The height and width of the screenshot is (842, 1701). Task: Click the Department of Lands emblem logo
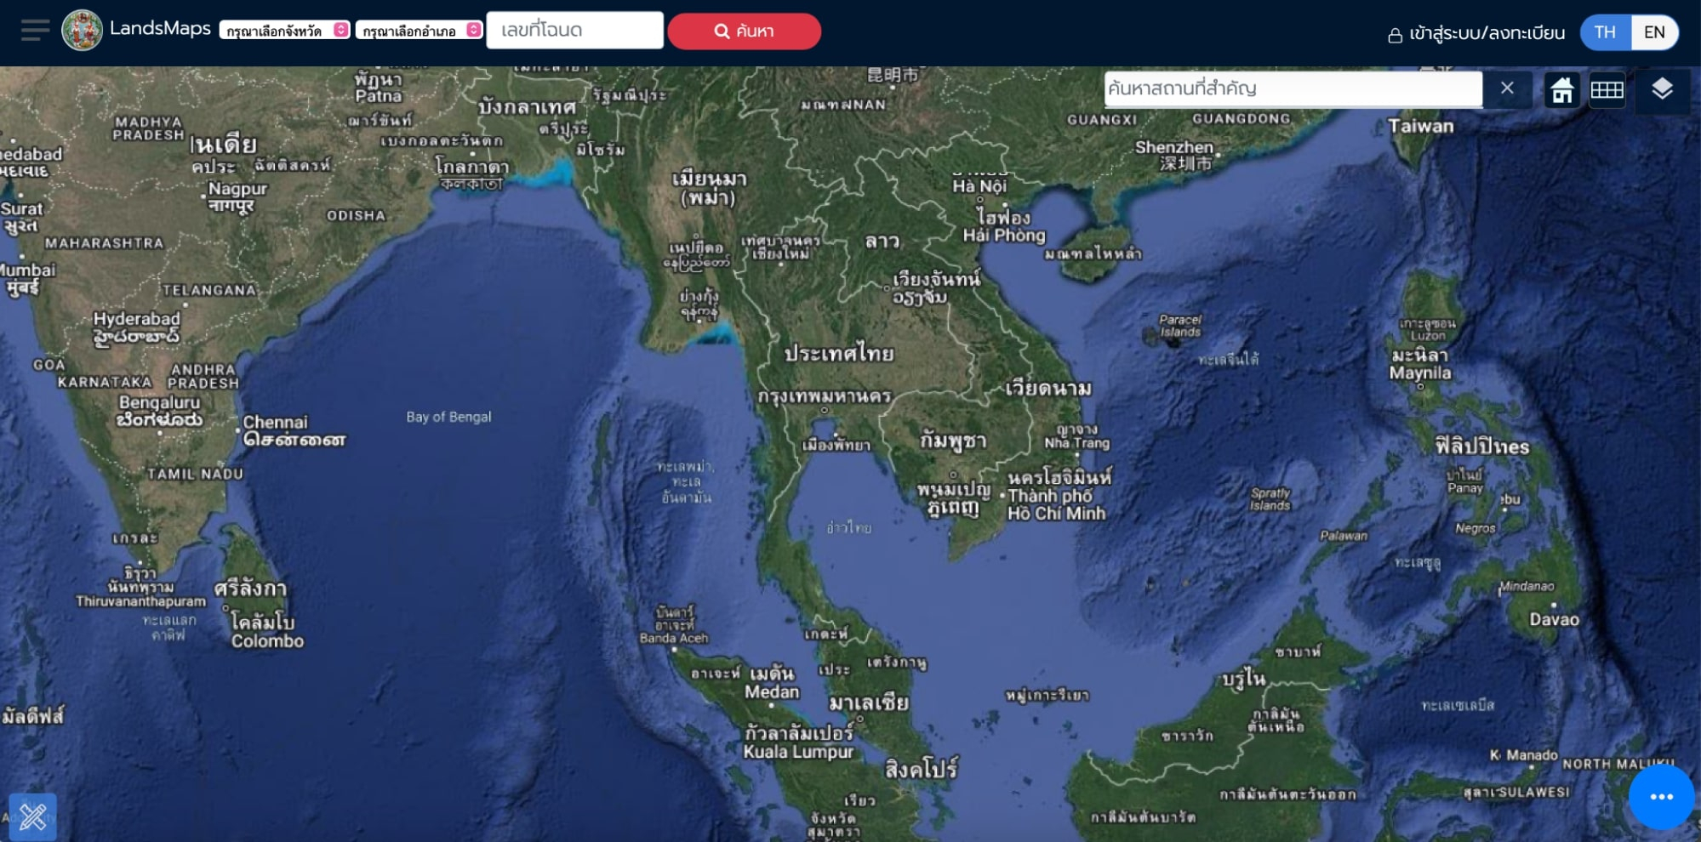point(82,31)
